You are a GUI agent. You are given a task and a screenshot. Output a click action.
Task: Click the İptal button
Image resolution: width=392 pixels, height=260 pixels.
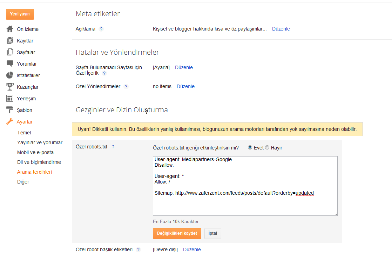tap(213, 233)
